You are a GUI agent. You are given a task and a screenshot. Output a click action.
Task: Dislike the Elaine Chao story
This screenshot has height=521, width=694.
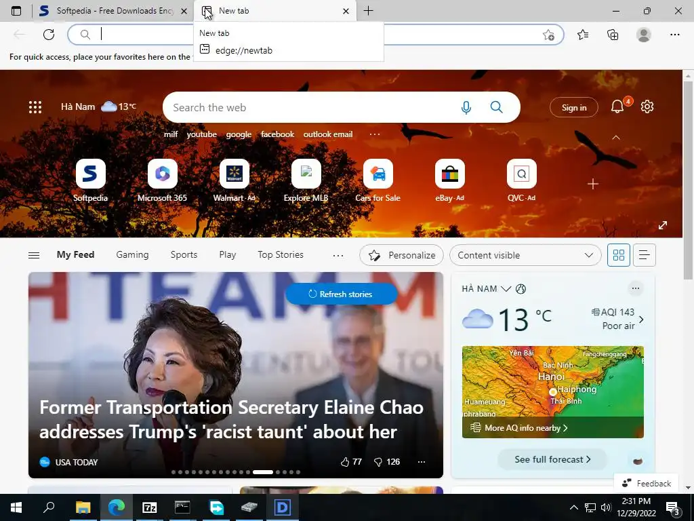[387, 461]
